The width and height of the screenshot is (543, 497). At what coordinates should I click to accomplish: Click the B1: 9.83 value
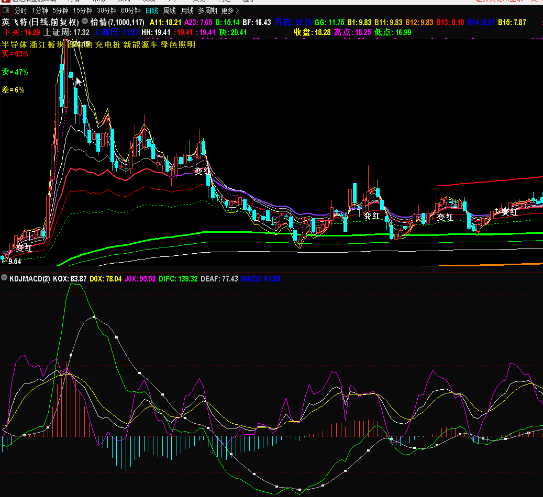pos(359,22)
